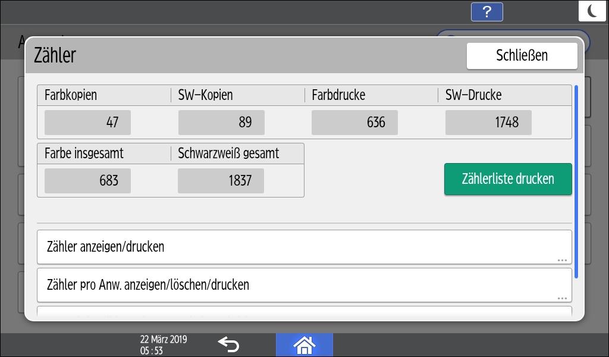Open the on-screen help

click(486, 12)
